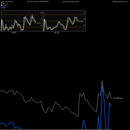The height and width of the screenshot is (130, 130).
Task: Select the 'Charts for INDOWIND' heading text
Action: pos(41,2)
